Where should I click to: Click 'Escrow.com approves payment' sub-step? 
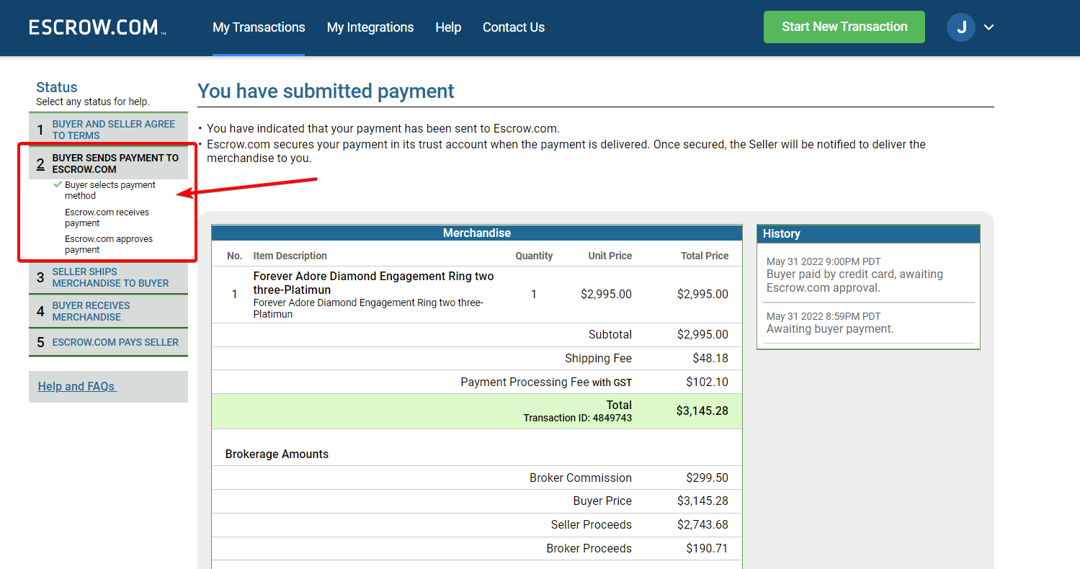(109, 244)
